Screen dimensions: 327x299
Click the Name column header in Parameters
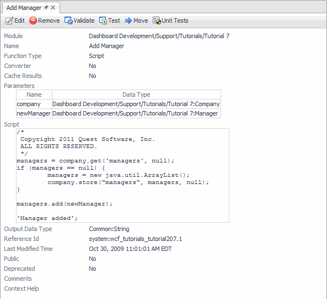pos(34,95)
